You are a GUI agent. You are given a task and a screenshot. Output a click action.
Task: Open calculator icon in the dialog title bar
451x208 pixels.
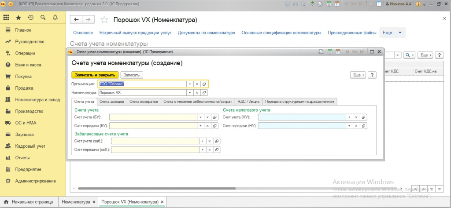point(330,52)
